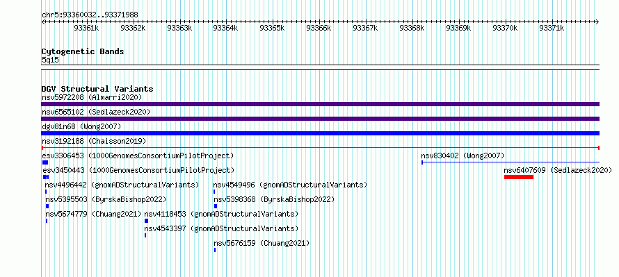Open nsv5674779 (Chuang2021) label
The image size is (619, 277).
click(x=93, y=214)
